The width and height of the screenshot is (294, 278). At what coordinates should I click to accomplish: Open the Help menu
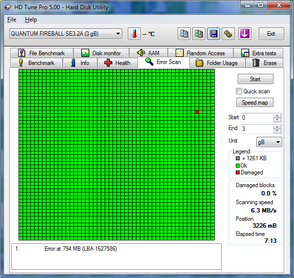(31, 20)
